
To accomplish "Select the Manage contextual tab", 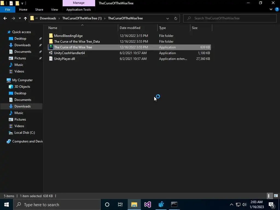I will pyautogui.click(x=79, y=3).
